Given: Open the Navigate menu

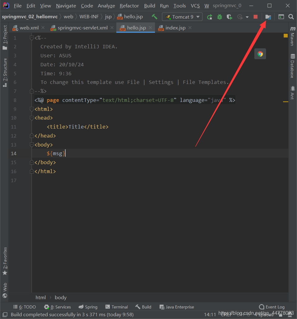Looking at the screenshot, I should pos(66,6).
